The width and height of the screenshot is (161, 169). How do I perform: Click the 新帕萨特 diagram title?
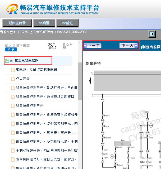coord(93,64)
